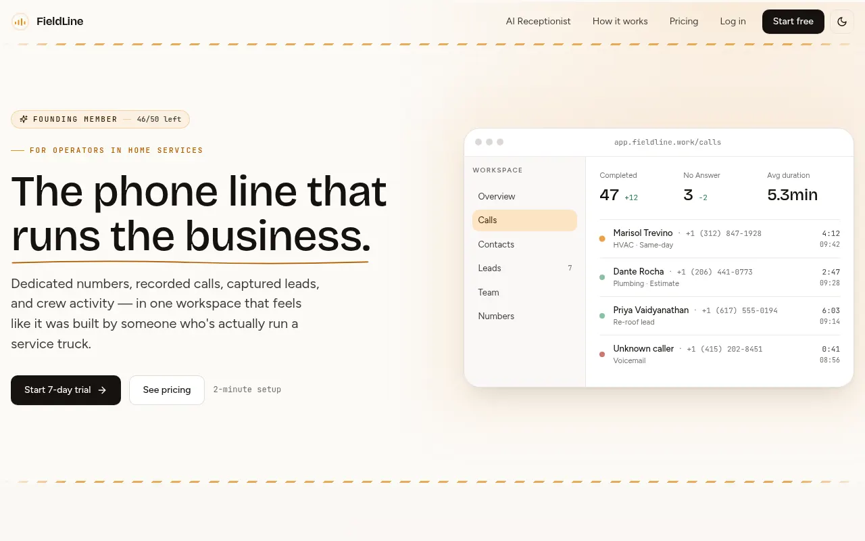
Task: Click phone number +1 (415) 202-8451
Action: pyautogui.click(x=724, y=350)
